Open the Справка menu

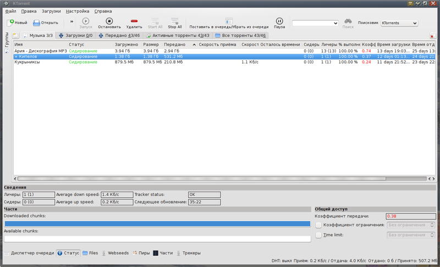[x=103, y=11]
